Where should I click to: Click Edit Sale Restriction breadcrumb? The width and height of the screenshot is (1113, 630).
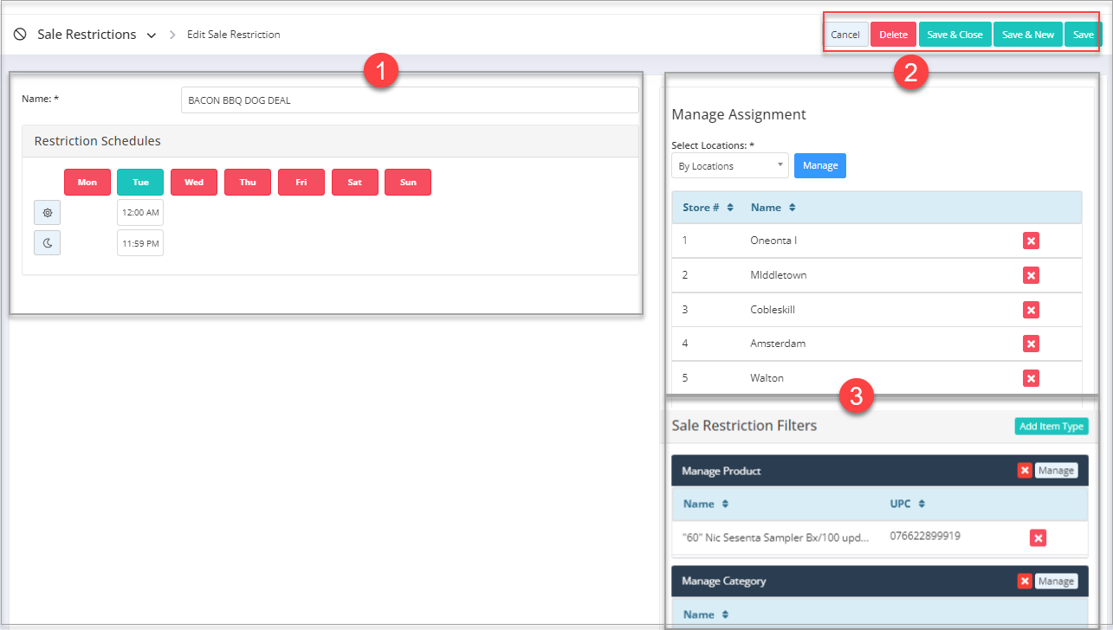tap(233, 35)
